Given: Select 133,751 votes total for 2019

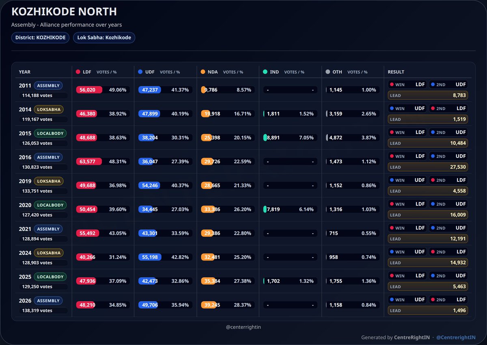Looking at the screenshot, I should point(37,191).
